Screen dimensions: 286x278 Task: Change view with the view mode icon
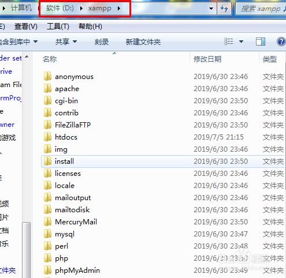pos(229,42)
